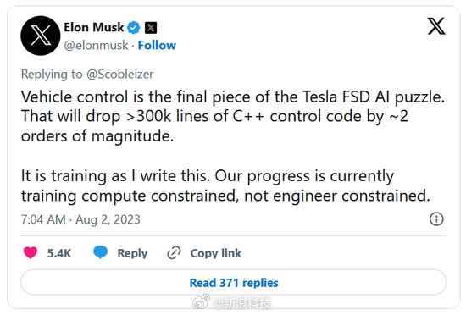The image size is (466, 315).
Task: Open the @Scobleizer mention in replying line
Action: pyautogui.click(x=119, y=75)
